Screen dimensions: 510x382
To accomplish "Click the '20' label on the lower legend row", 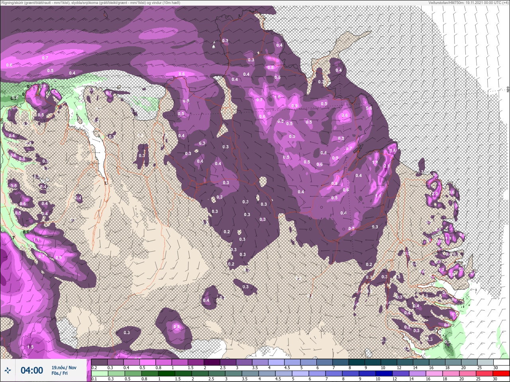I will point(461,378).
